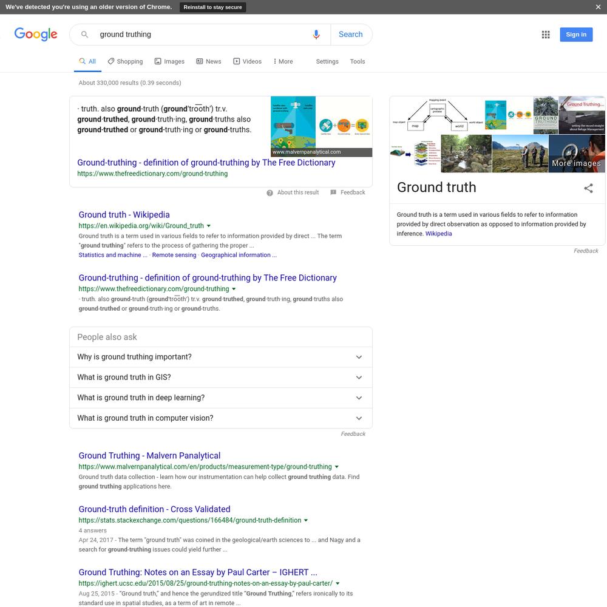Open the 'Ground Truthing...' refuge management thumbnail

click(582, 115)
